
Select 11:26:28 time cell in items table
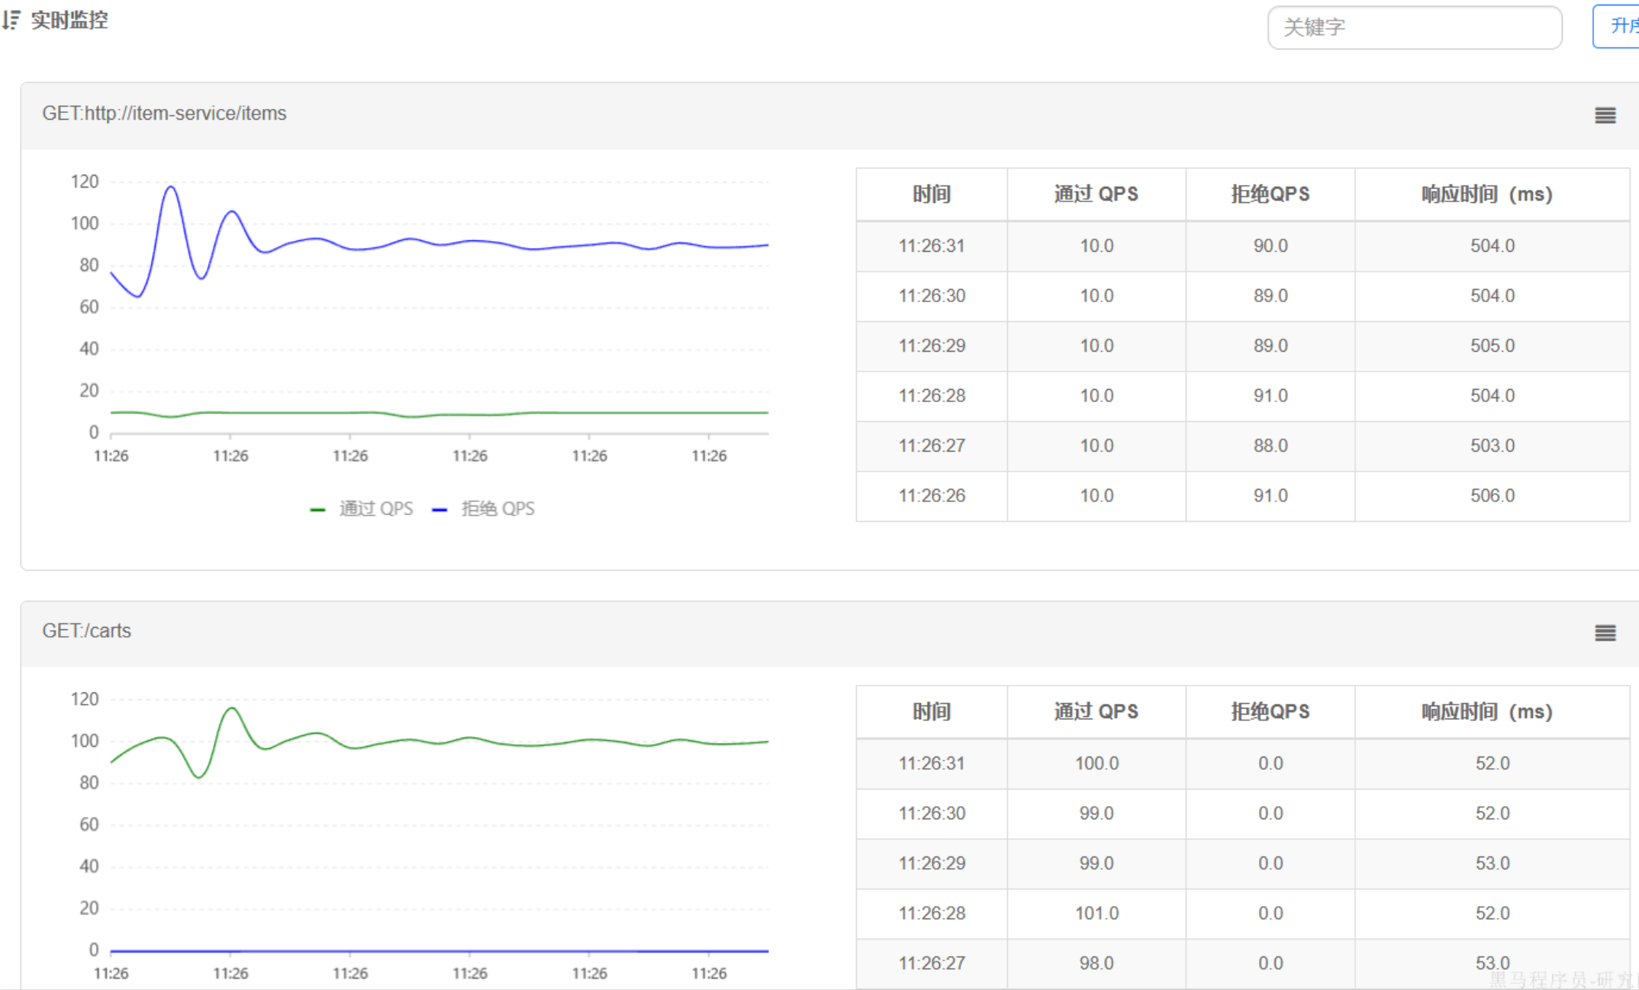[x=932, y=395]
